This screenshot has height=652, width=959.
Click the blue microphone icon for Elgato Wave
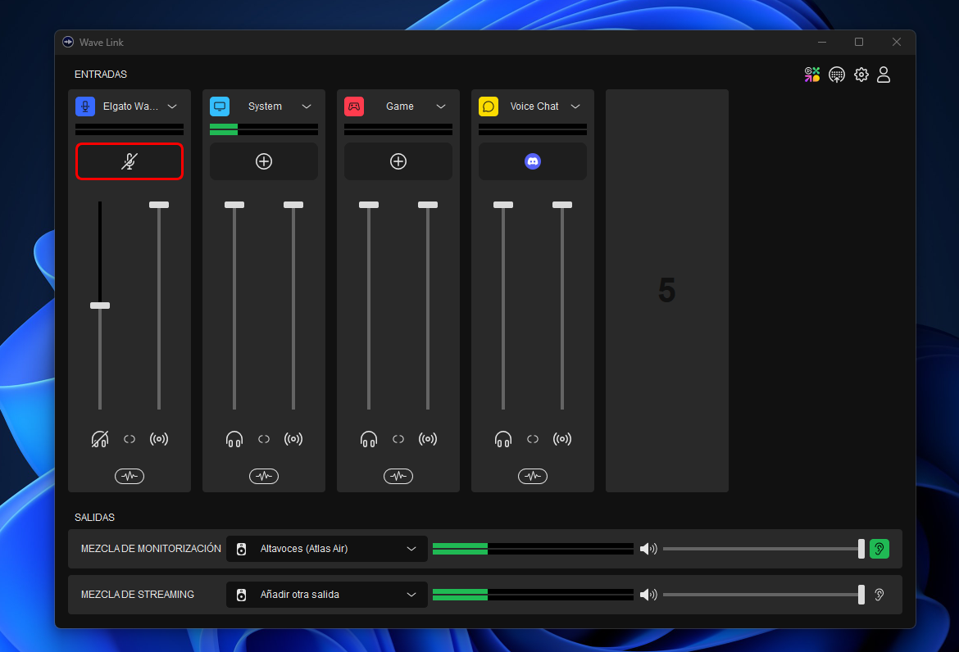point(85,106)
